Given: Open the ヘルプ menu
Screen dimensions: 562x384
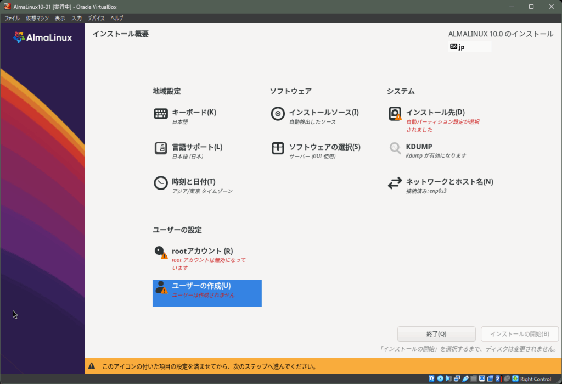Looking at the screenshot, I should click(x=116, y=18).
